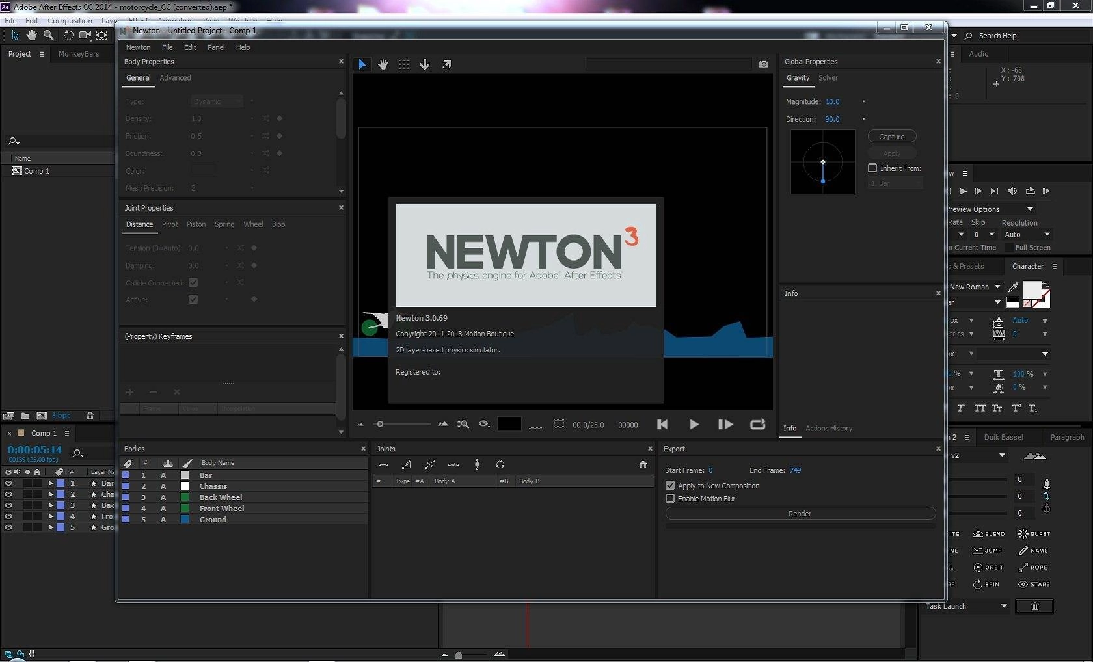This screenshot has height=662, width=1093.
Task: Click the delete trash icon in Project panel
Action: [x=90, y=416]
